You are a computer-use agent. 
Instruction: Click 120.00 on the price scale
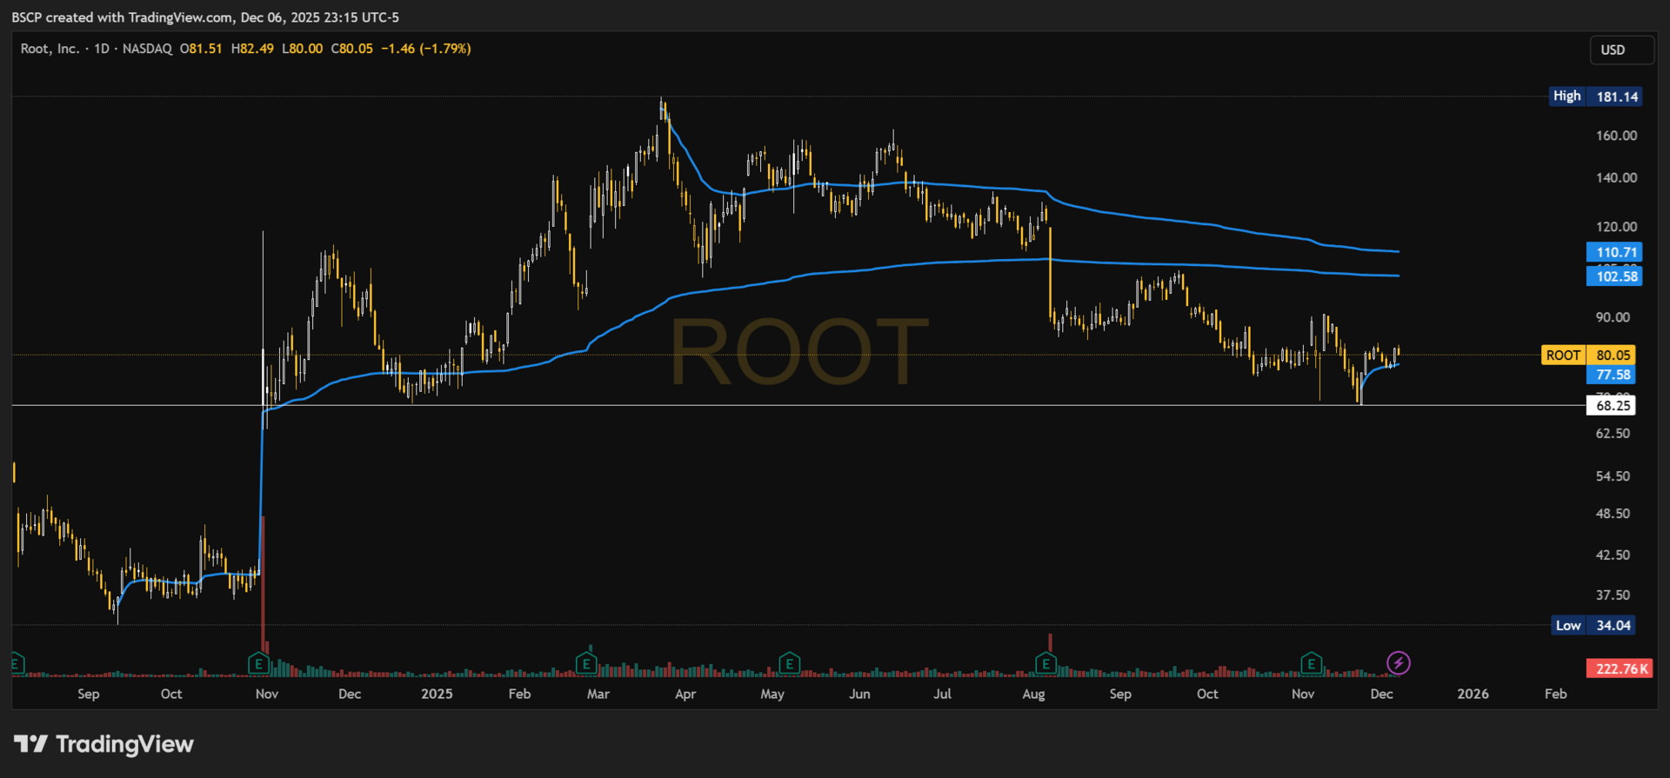click(x=1616, y=227)
